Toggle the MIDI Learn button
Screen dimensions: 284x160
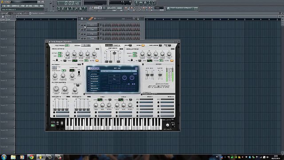point(160,45)
